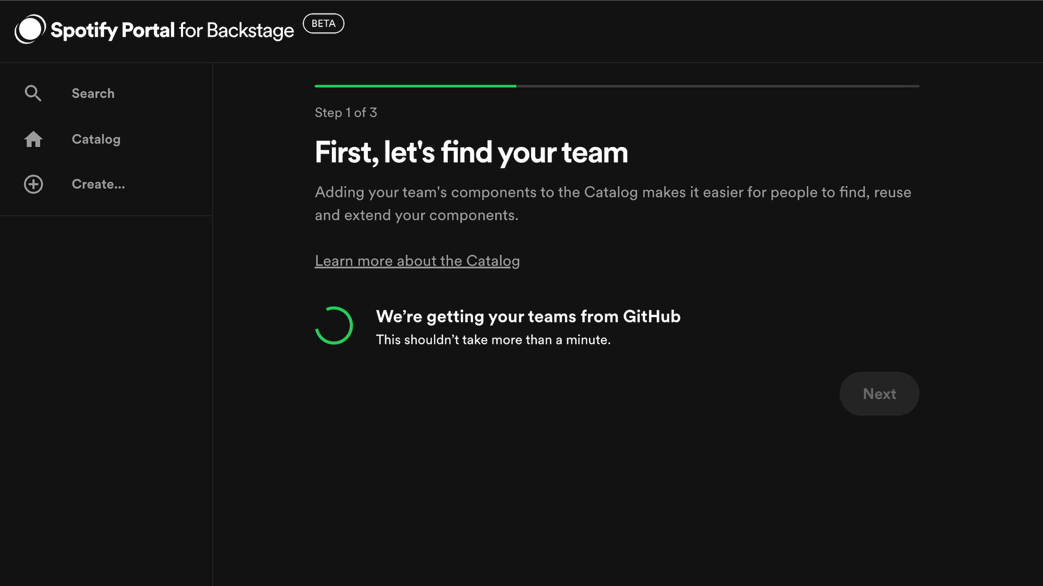Click the Spotify logo icon
1043x586 pixels.
pos(30,29)
